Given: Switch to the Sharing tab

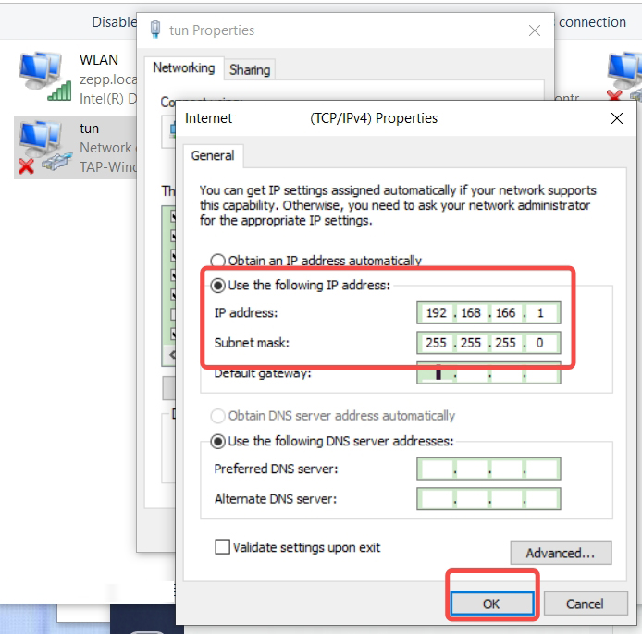Looking at the screenshot, I should point(250,70).
